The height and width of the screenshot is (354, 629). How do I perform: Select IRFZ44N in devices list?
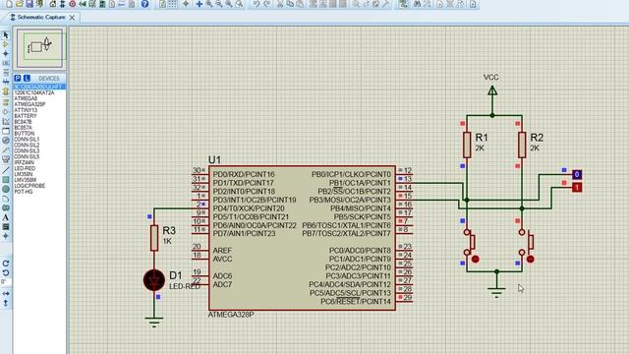click(24, 162)
